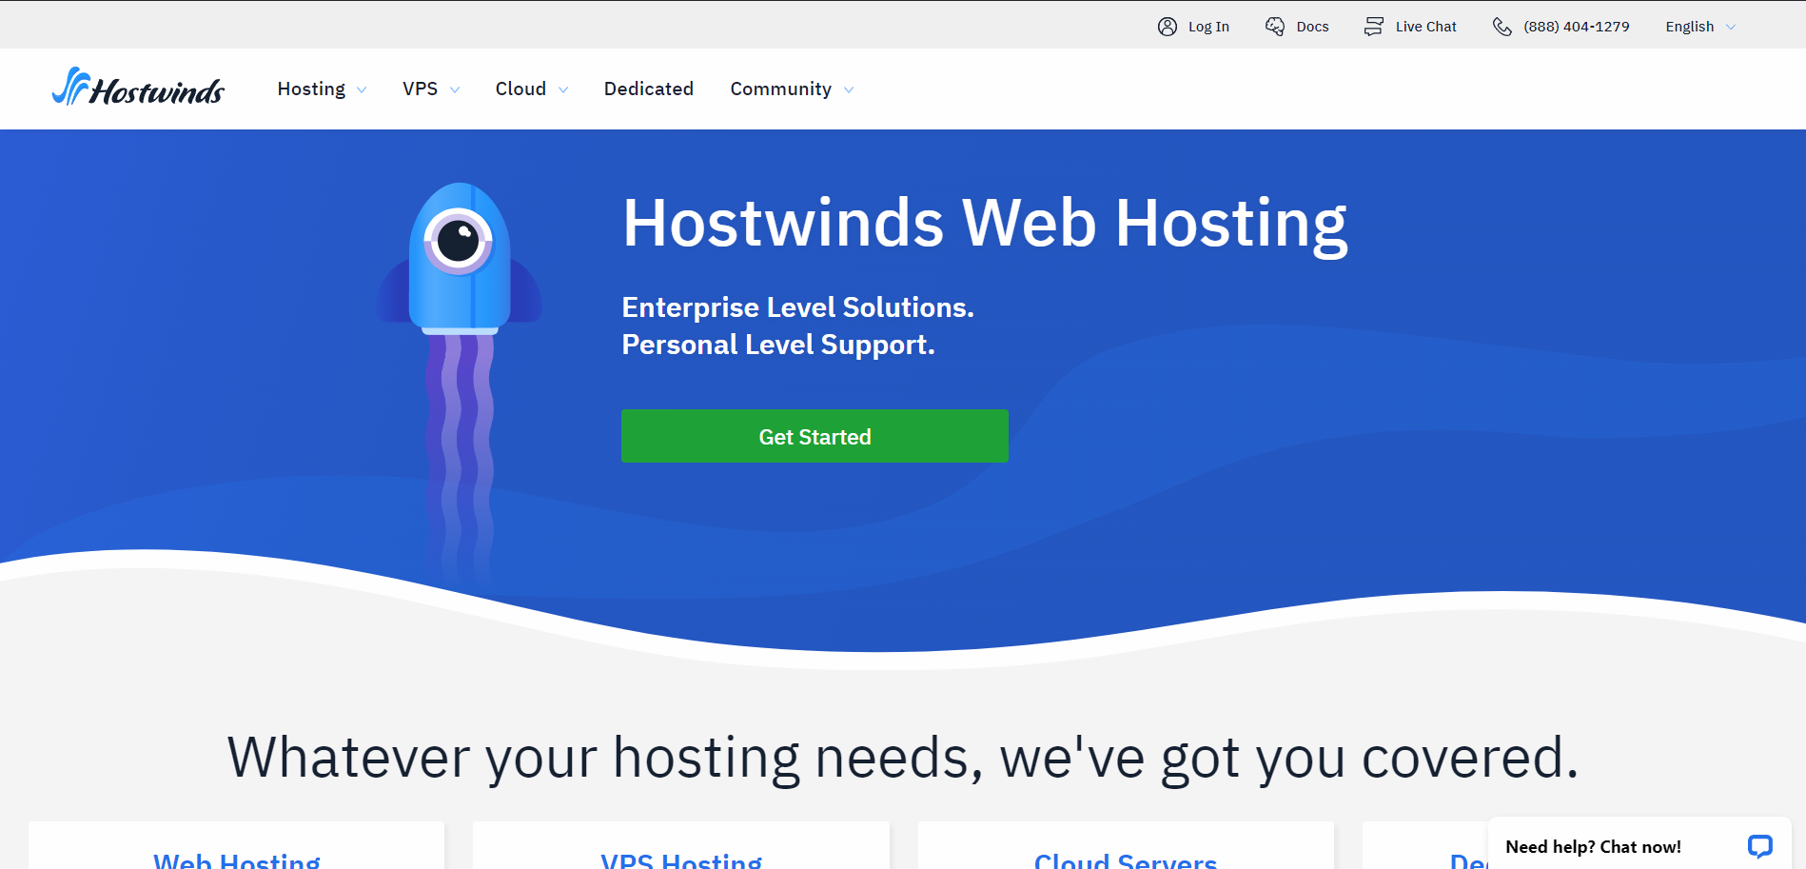The image size is (1806, 869).
Task: Expand the Community menu chevron
Action: [x=849, y=90]
